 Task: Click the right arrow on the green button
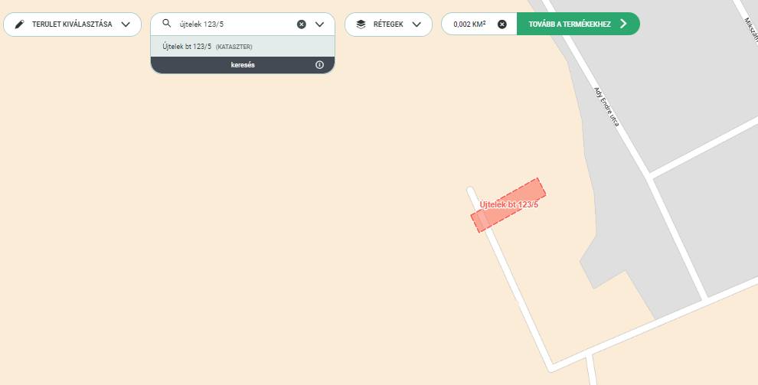(623, 24)
